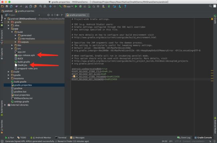Expand the libs folder
217x143 pixels.
tap(12, 45)
